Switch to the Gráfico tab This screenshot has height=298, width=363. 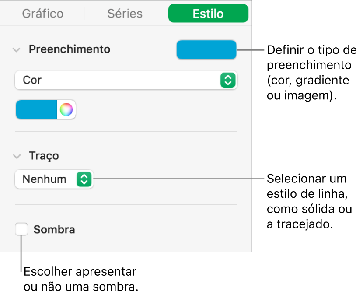[x=43, y=14]
